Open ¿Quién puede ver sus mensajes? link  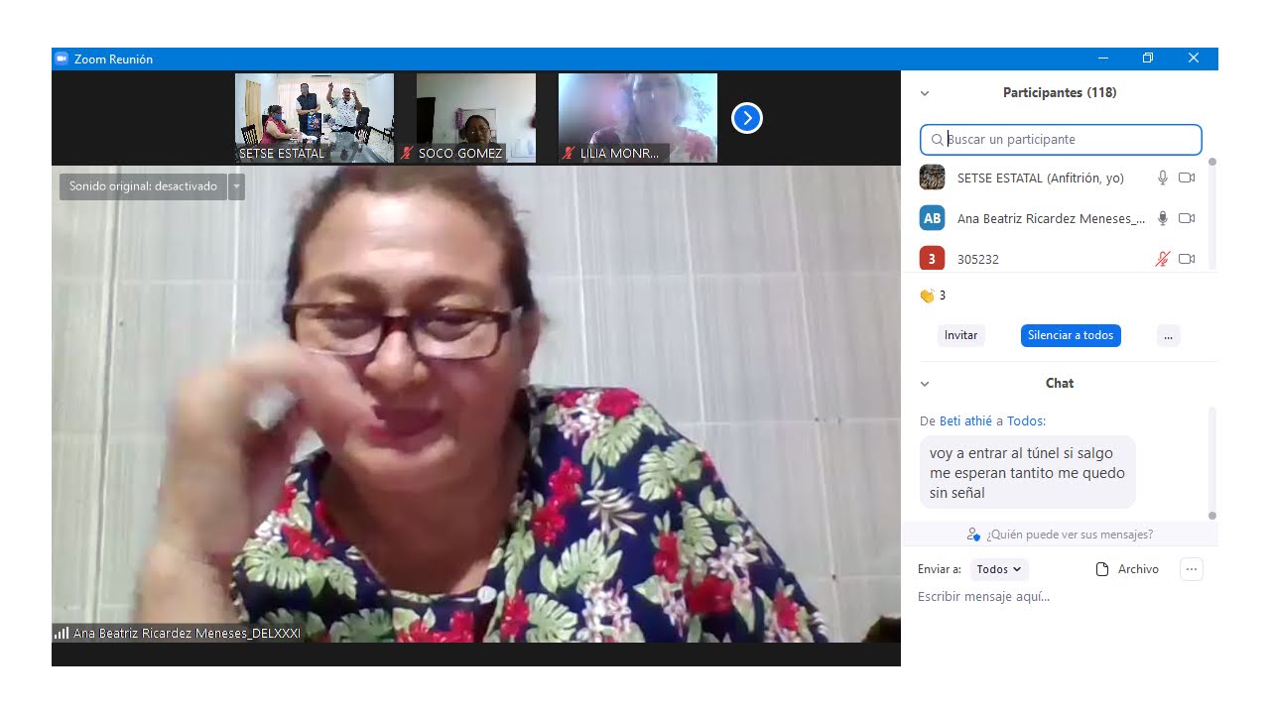(x=1070, y=535)
